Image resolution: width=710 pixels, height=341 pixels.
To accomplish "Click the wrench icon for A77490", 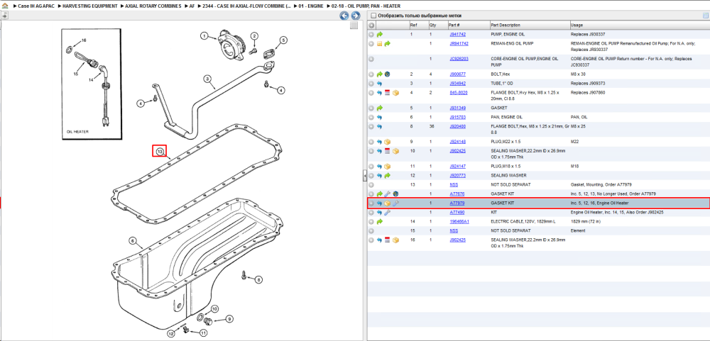I will (388, 213).
